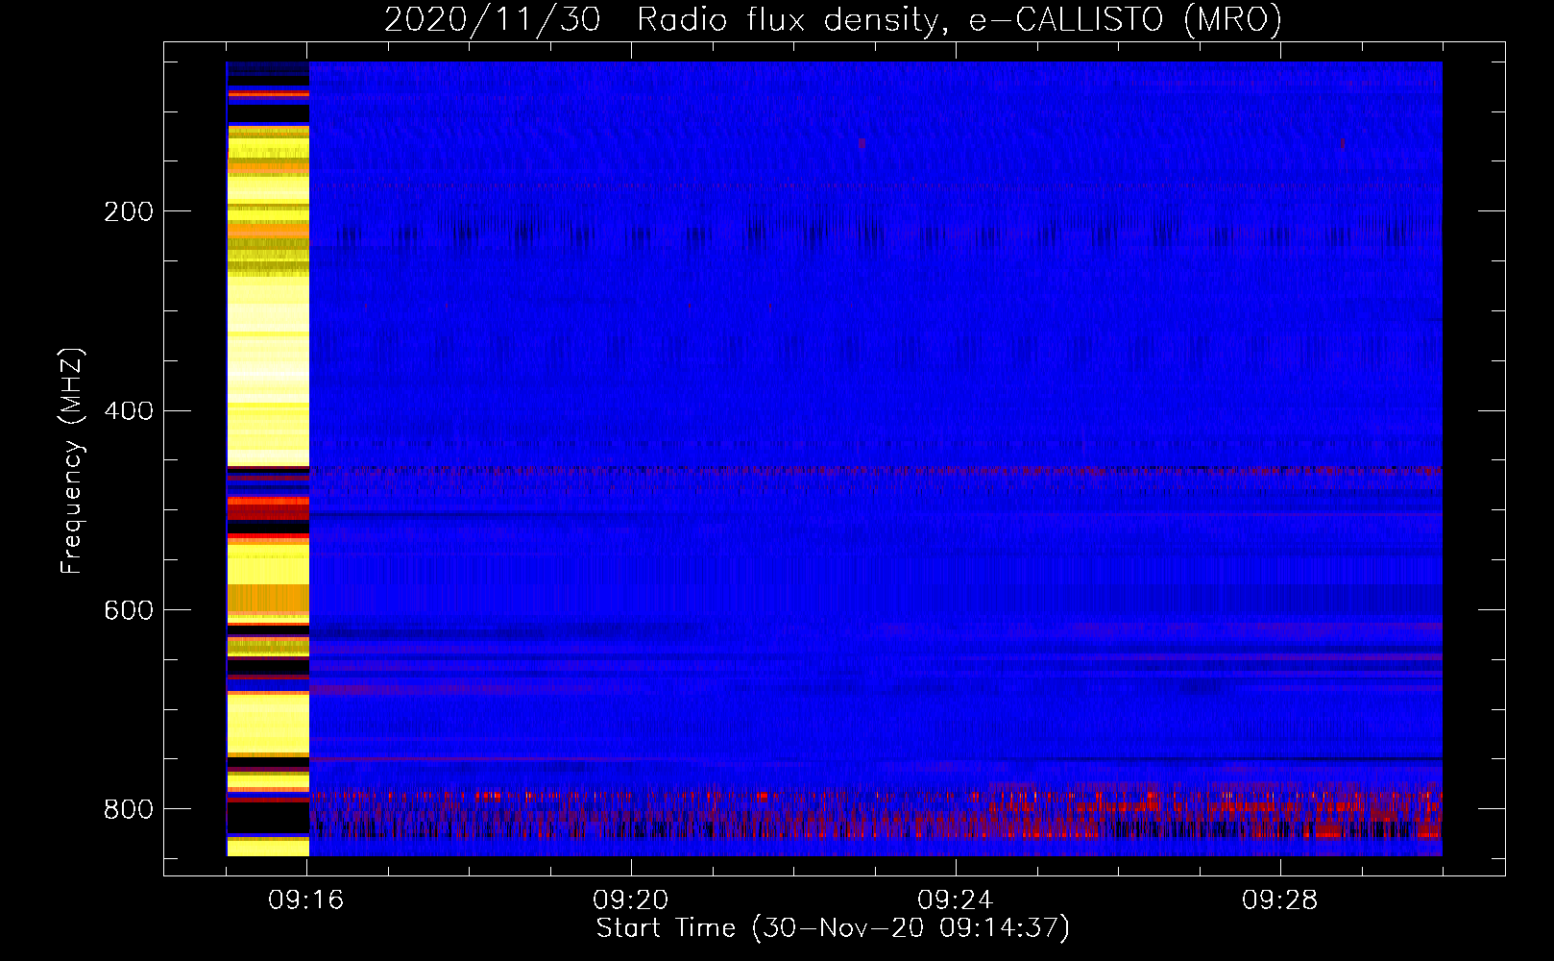Click the '09:28' time tick label

pyautogui.click(x=1280, y=900)
